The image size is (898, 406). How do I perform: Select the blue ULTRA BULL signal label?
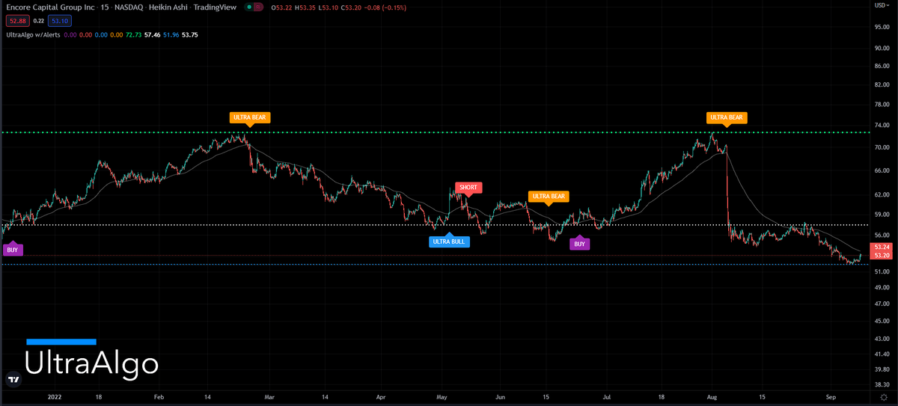click(x=449, y=242)
